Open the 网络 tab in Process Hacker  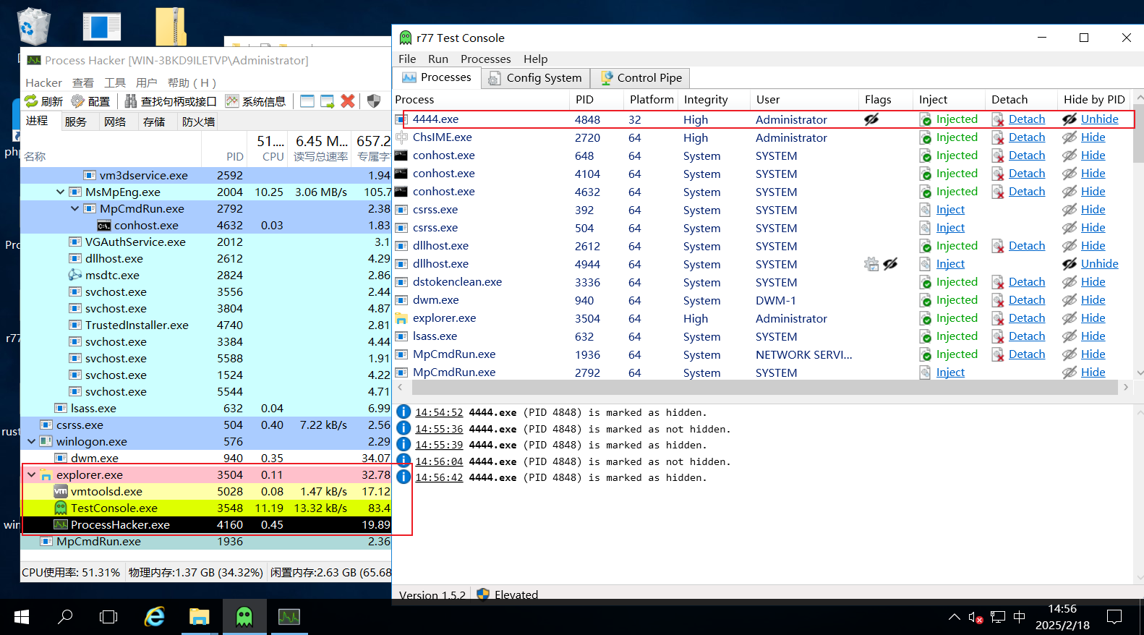(115, 122)
